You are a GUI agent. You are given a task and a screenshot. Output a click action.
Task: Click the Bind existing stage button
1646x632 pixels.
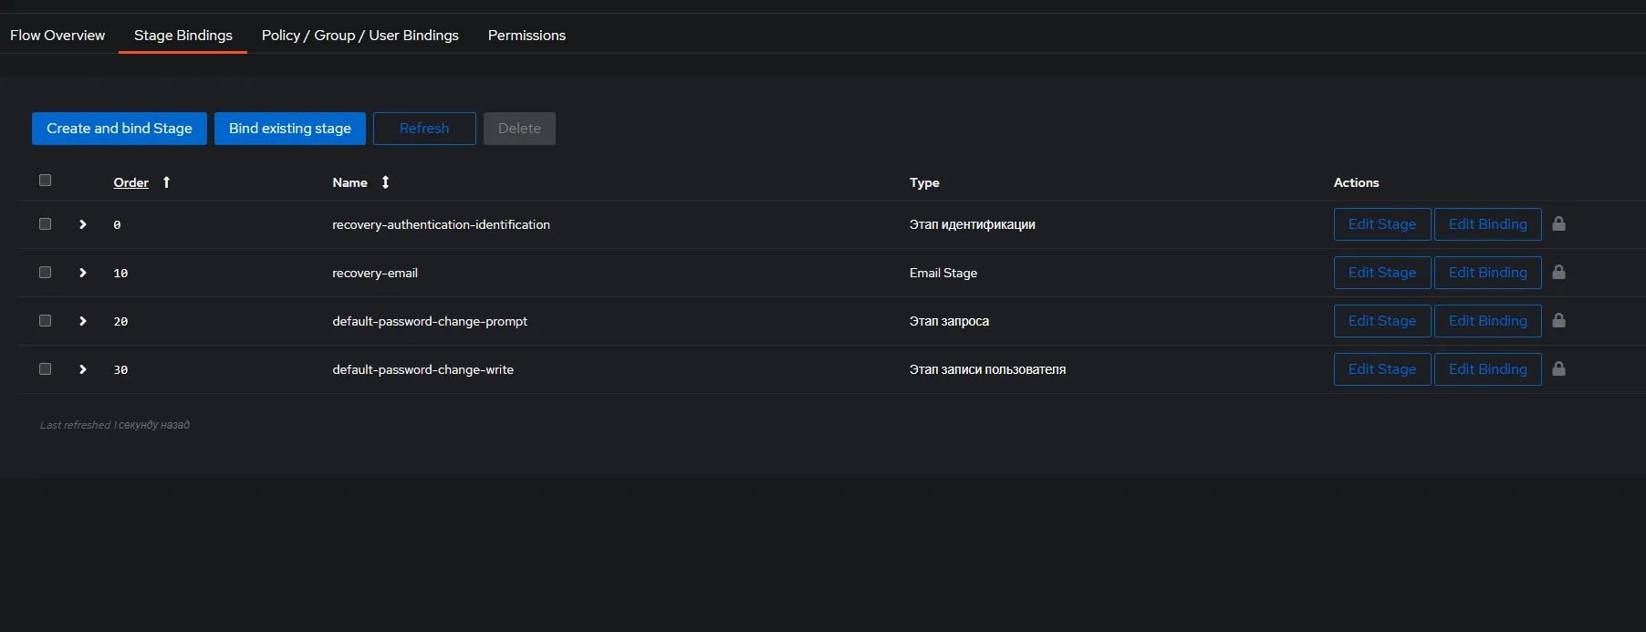click(x=290, y=129)
